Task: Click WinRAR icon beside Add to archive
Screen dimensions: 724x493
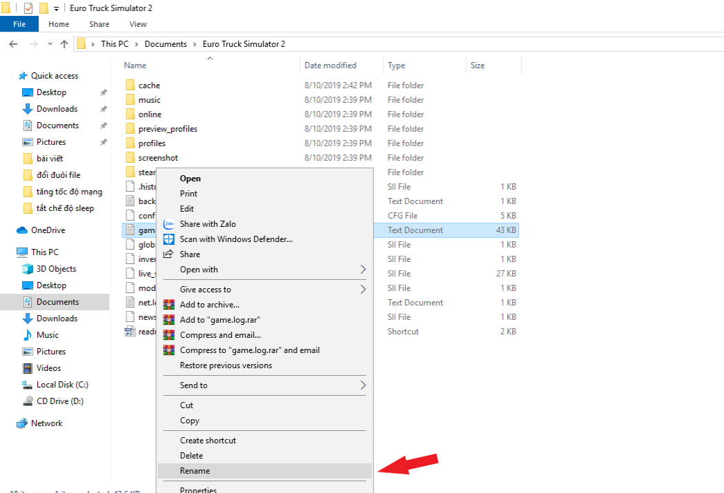Action: (x=169, y=304)
